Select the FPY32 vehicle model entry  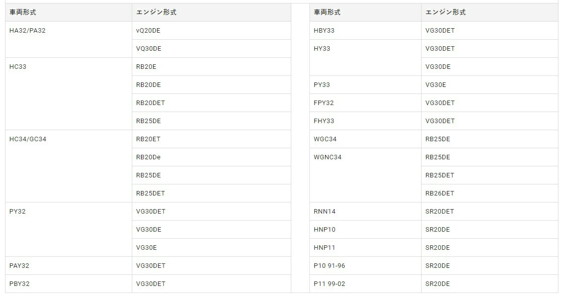[324, 103]
